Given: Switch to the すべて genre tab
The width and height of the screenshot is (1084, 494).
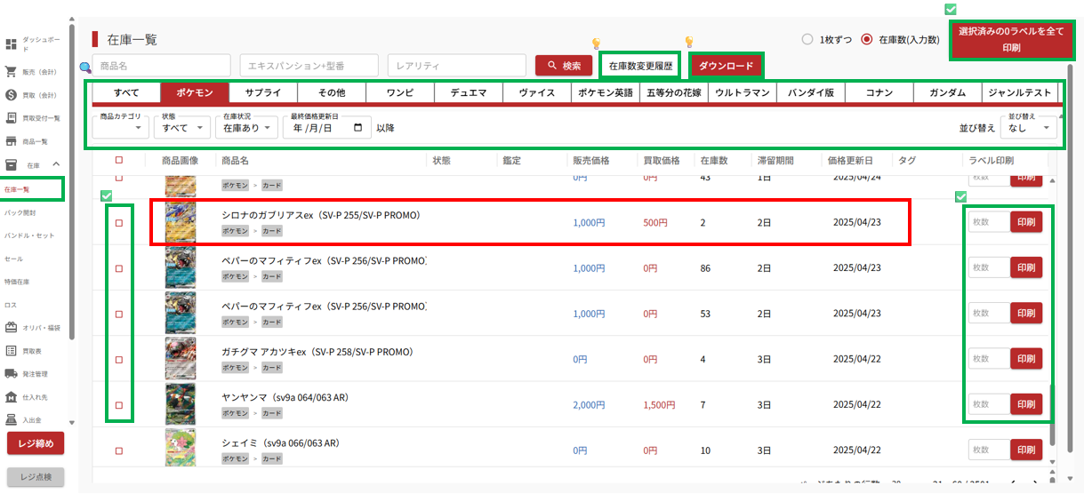Looking at the screenshot, I should pyautogui.click(x=126, y=92).
